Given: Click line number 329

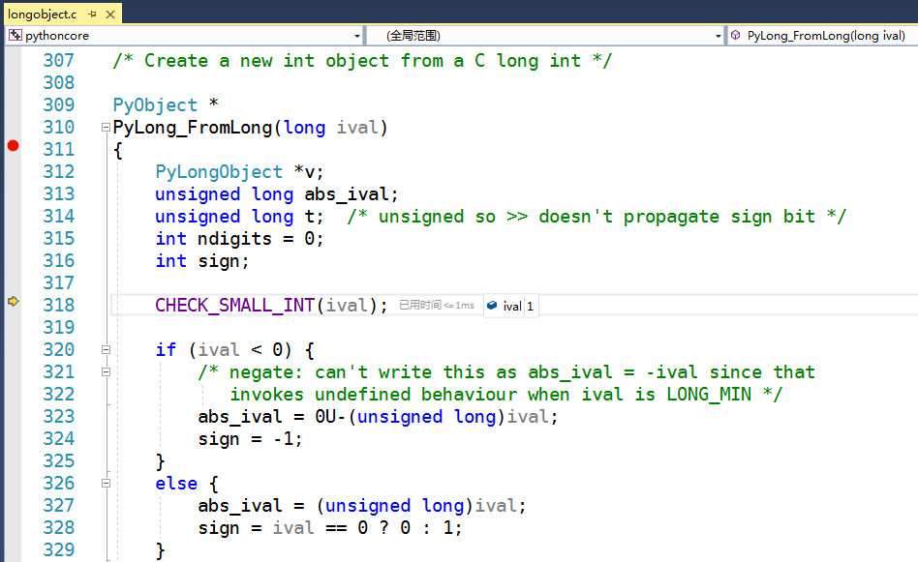Looking at the screenshot, I should (x=58, y=549).
